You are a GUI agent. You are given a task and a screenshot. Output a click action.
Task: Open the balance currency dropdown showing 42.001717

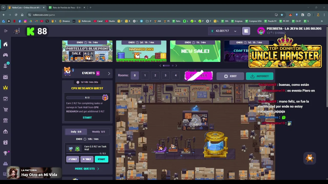[224, 31]
